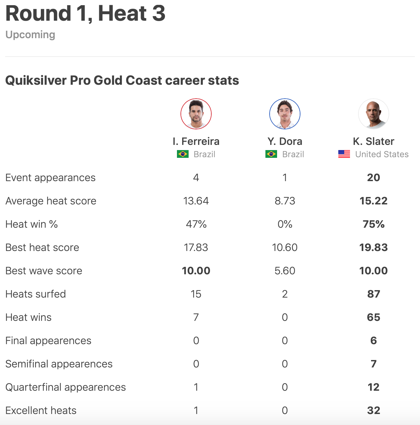
Task: Click K. Slater's 19.83 best heat score
Action: [x=374, y=247]
